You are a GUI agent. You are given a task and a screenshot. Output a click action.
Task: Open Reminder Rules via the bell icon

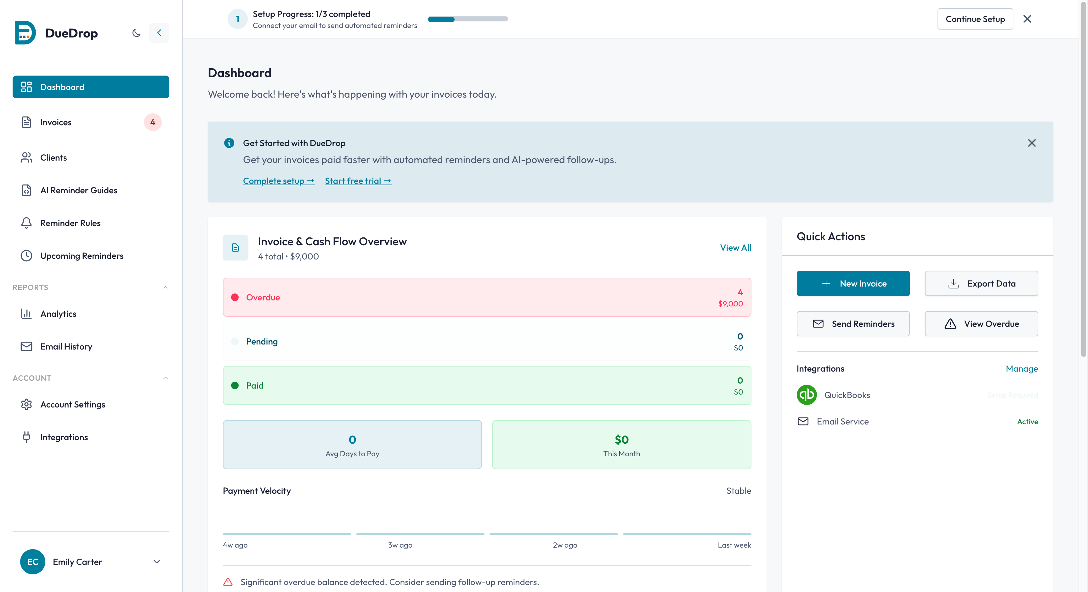(x=26, y=223)
